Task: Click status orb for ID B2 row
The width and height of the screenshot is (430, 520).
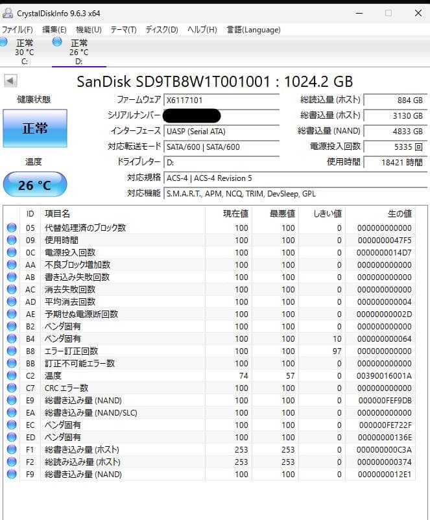Action: [12, 326]
